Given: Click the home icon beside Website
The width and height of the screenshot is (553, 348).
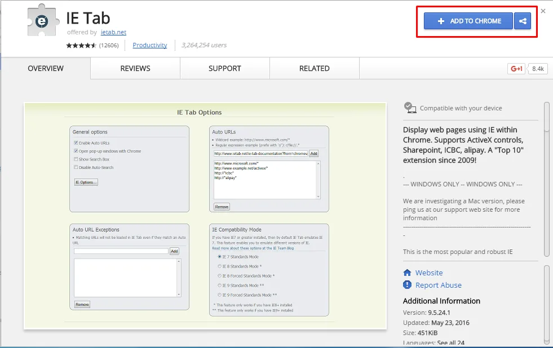Looking at the screenshot, I should pyautogui.click(x=408, y=273).
